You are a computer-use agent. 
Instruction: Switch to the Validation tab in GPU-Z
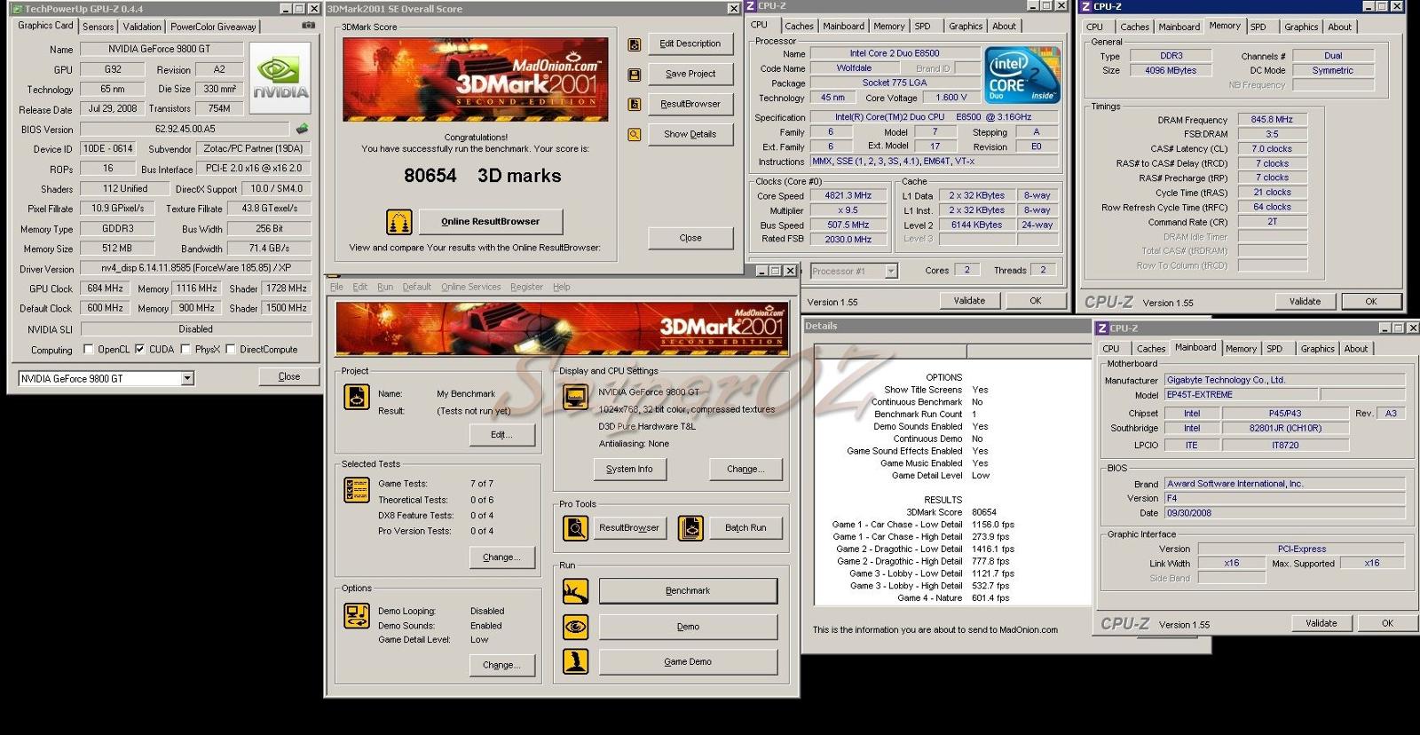(142, 27)
